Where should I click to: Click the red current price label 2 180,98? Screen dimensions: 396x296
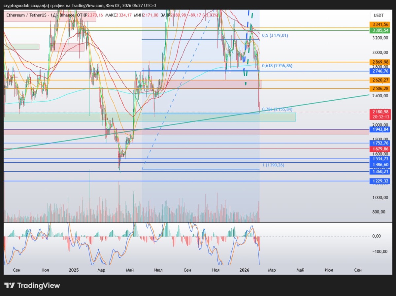380,112
